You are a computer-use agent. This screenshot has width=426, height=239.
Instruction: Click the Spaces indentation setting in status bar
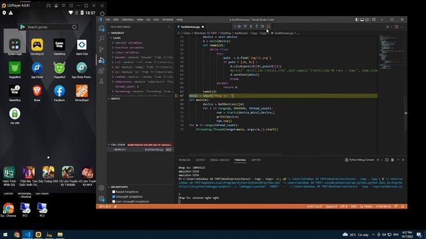pos(331,206)
